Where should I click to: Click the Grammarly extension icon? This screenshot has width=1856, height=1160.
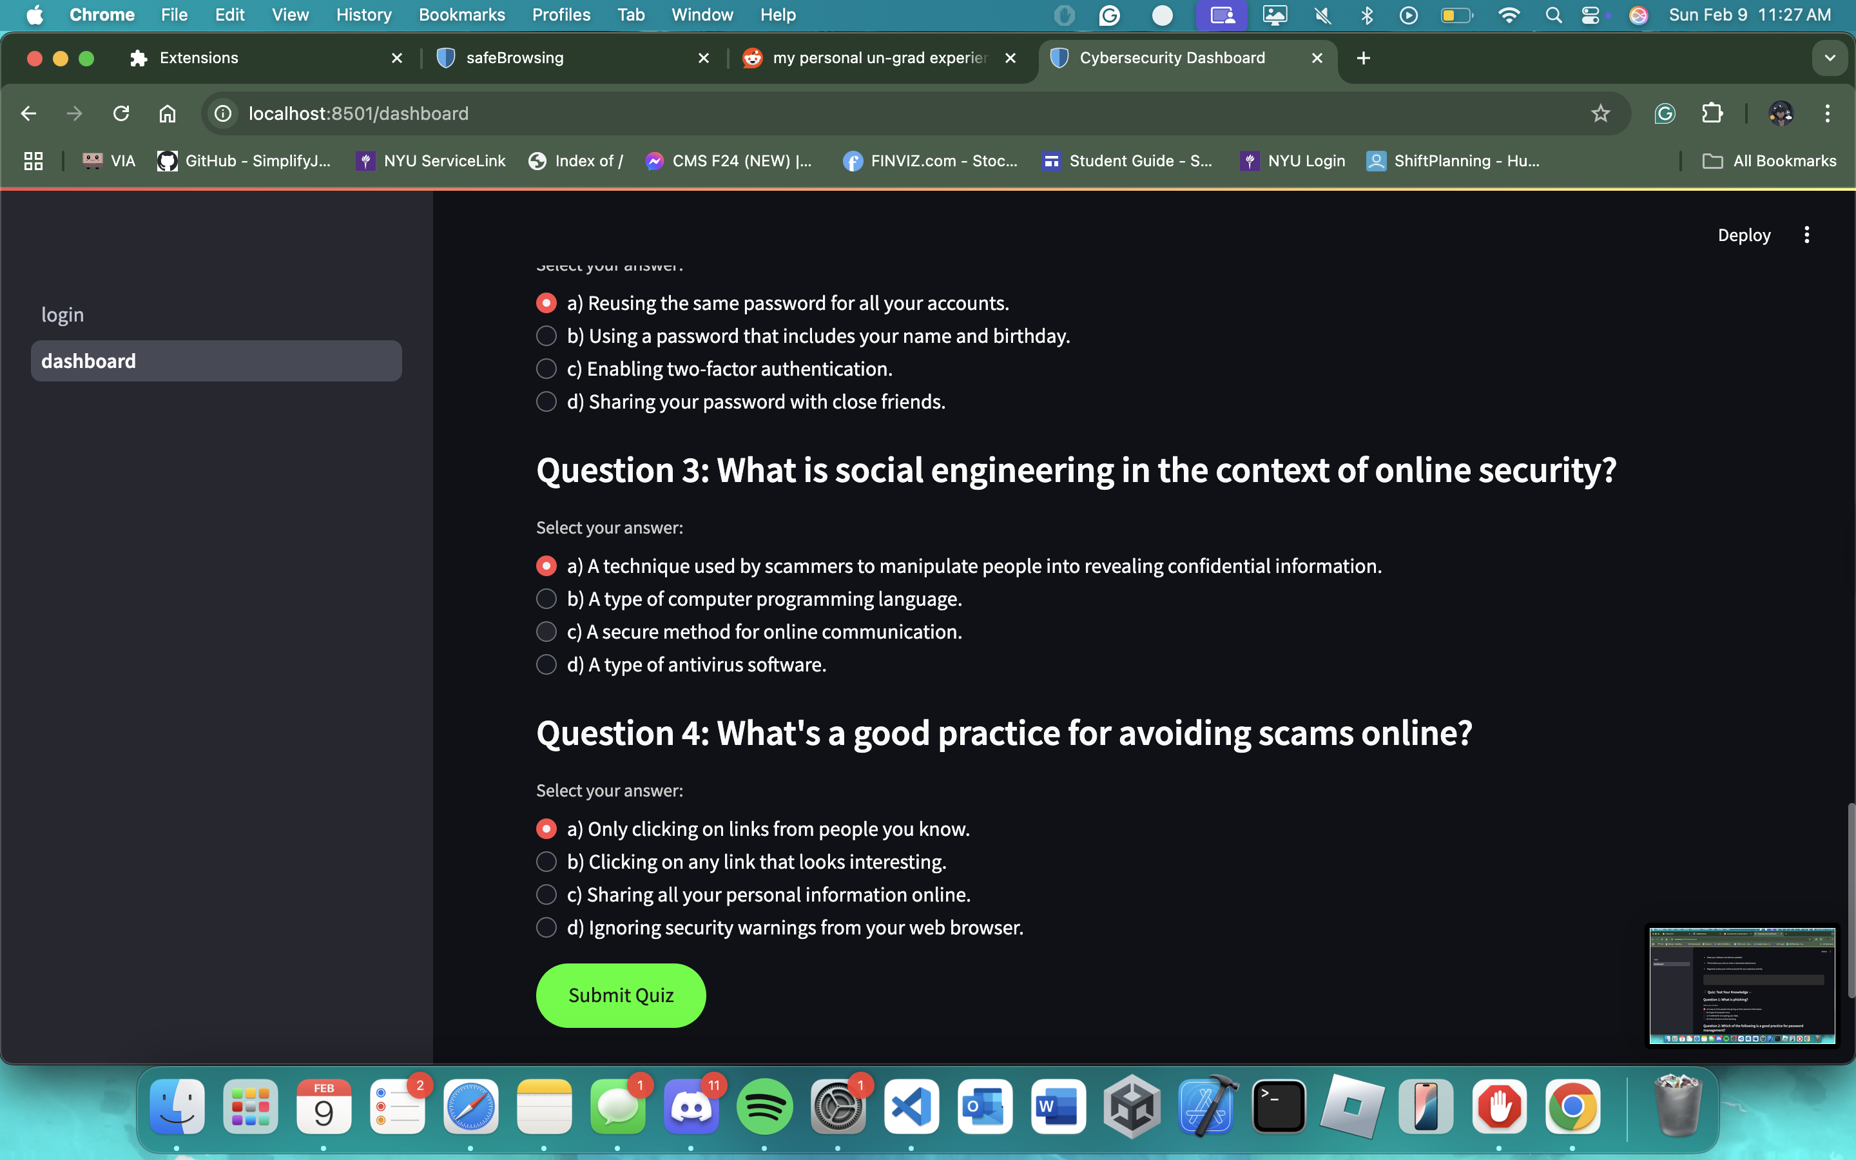tap(1664, 113)
